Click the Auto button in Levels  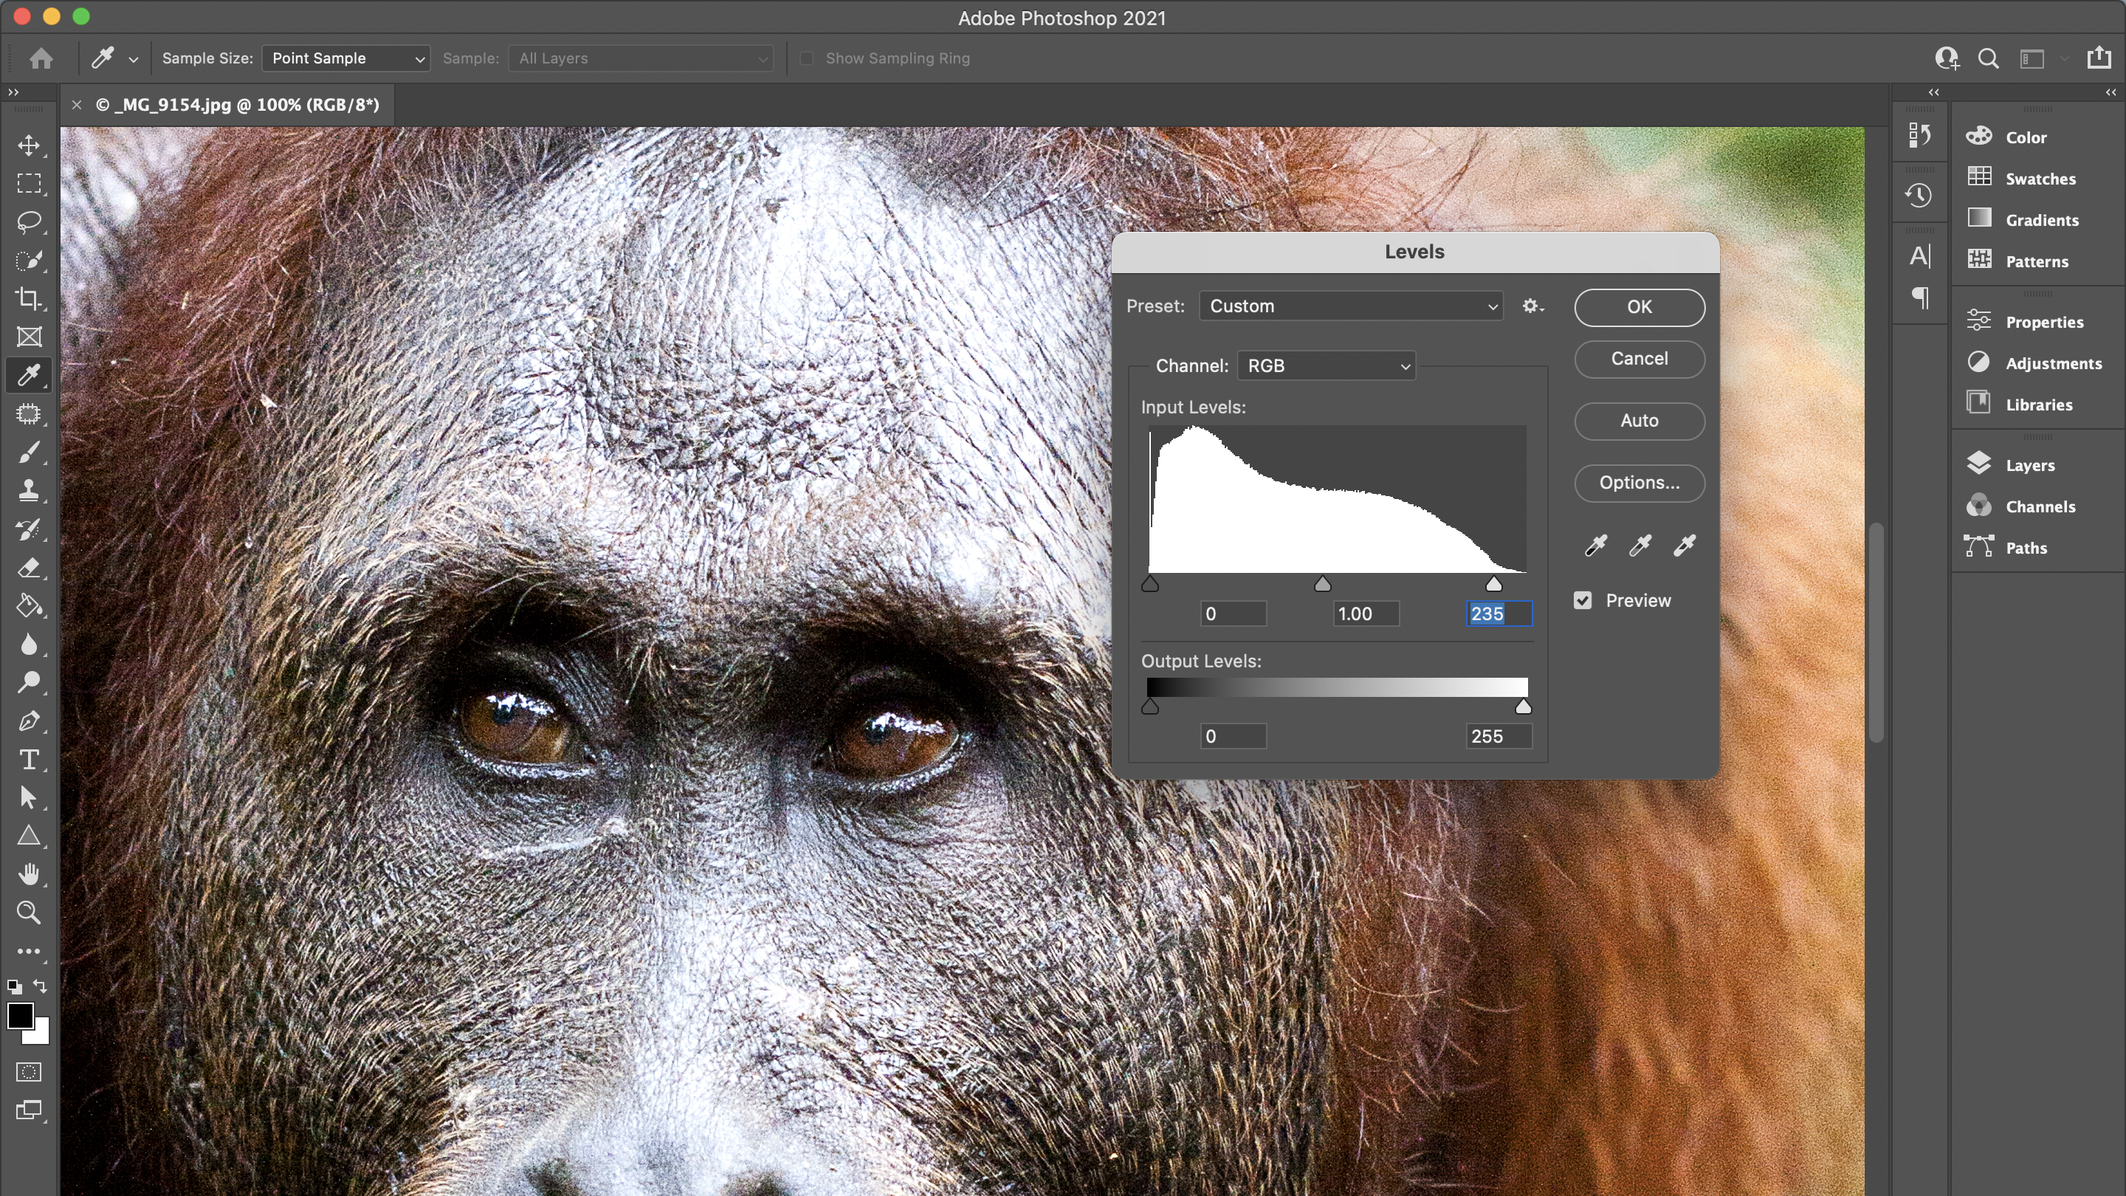pos(1638,421)
